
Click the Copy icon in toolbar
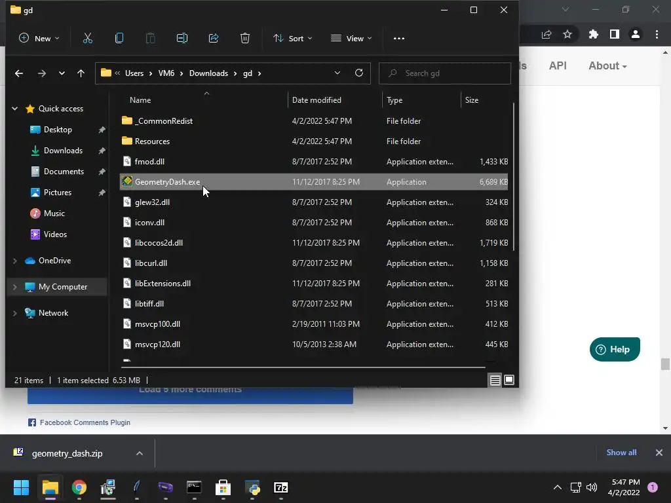point(119,39)
